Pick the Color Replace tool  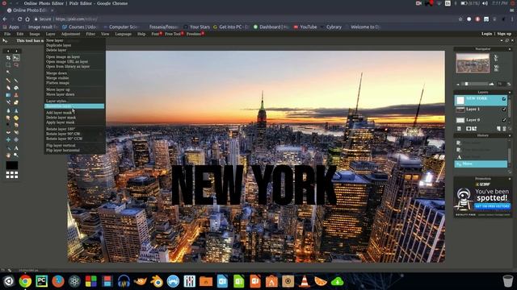(8, 102)
